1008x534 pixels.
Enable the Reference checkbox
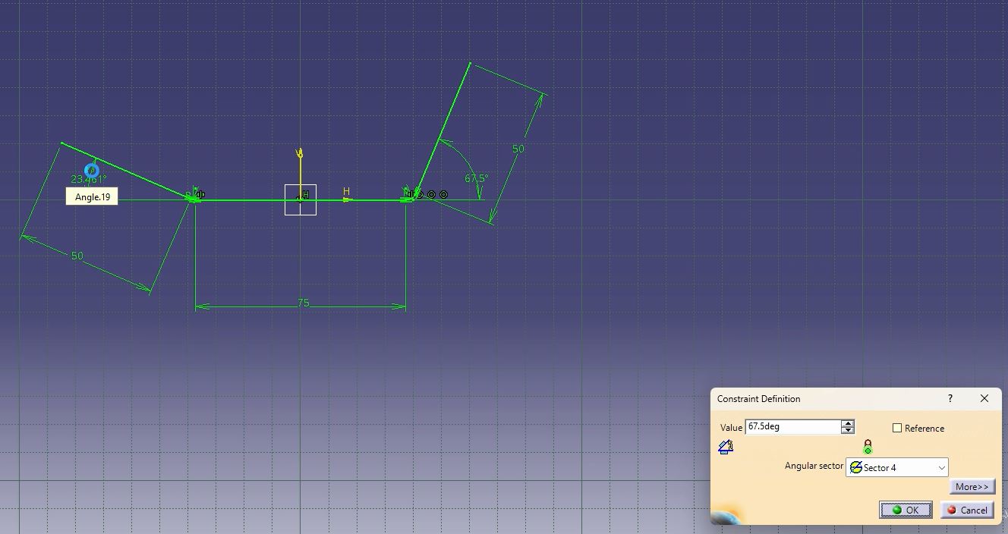(897, 428)
